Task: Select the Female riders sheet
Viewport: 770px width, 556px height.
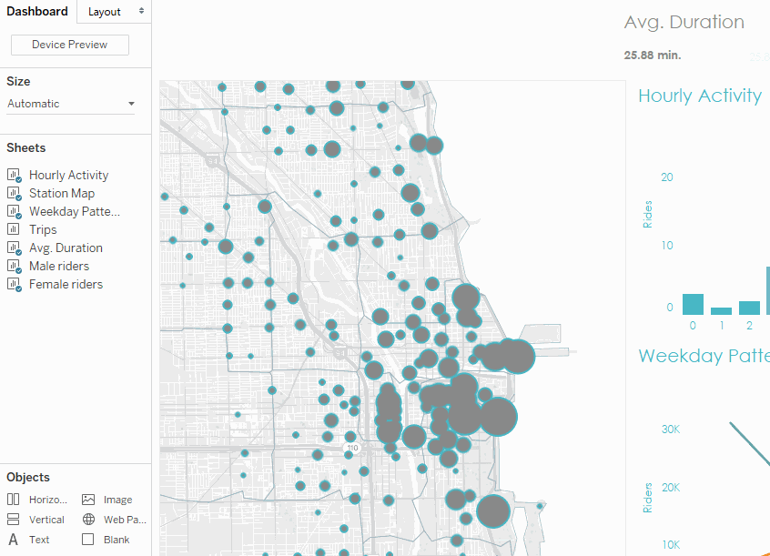Action: click(68, 284)
